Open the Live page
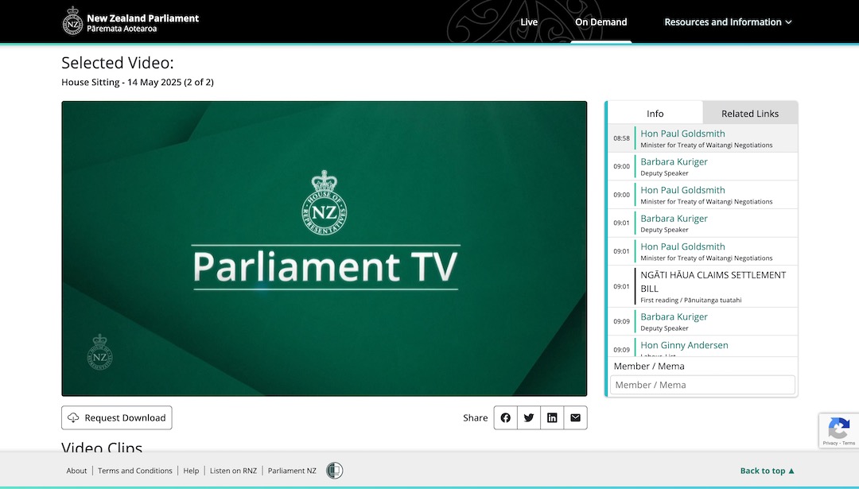Screen dimensions: 859x489 coord(529,22)
